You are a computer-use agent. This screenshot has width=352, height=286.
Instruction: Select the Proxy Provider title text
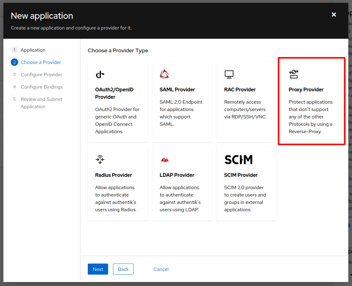(306, 90)
